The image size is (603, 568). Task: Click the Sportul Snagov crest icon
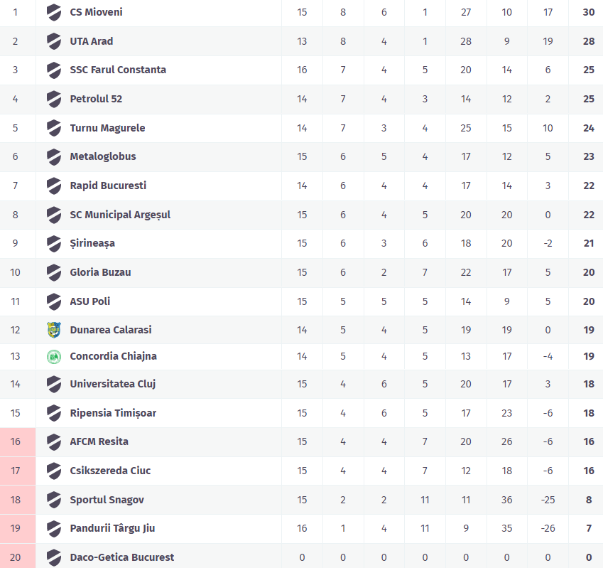tap(54, 500)
